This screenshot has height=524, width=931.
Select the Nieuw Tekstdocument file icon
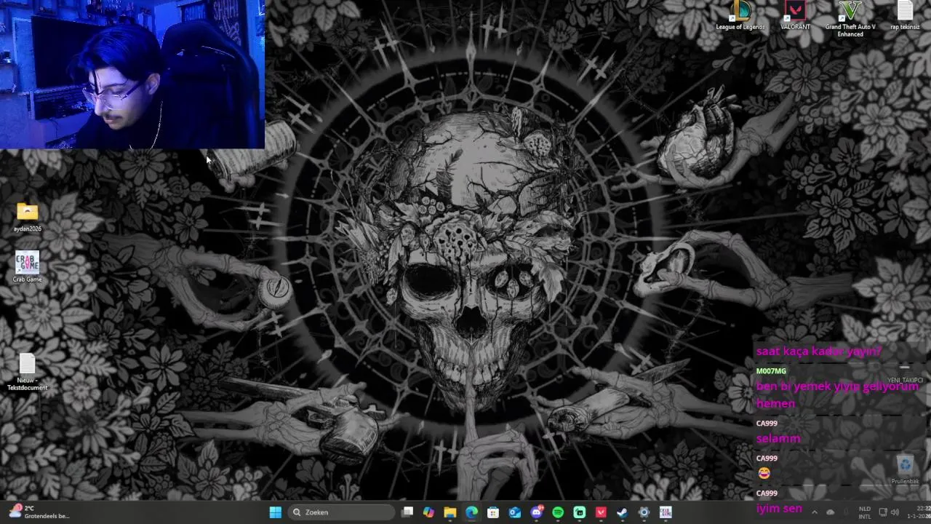point(27,373)
